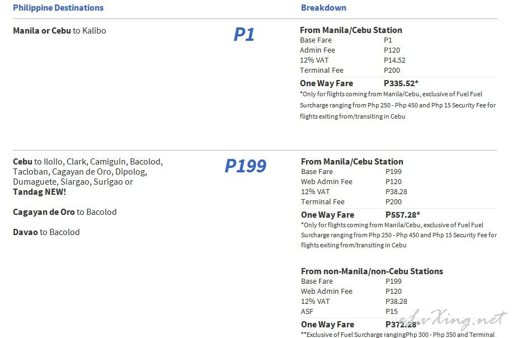Click the Cagayan de Oro to Bacolod route
513x338 pixels.
[65, 212]
